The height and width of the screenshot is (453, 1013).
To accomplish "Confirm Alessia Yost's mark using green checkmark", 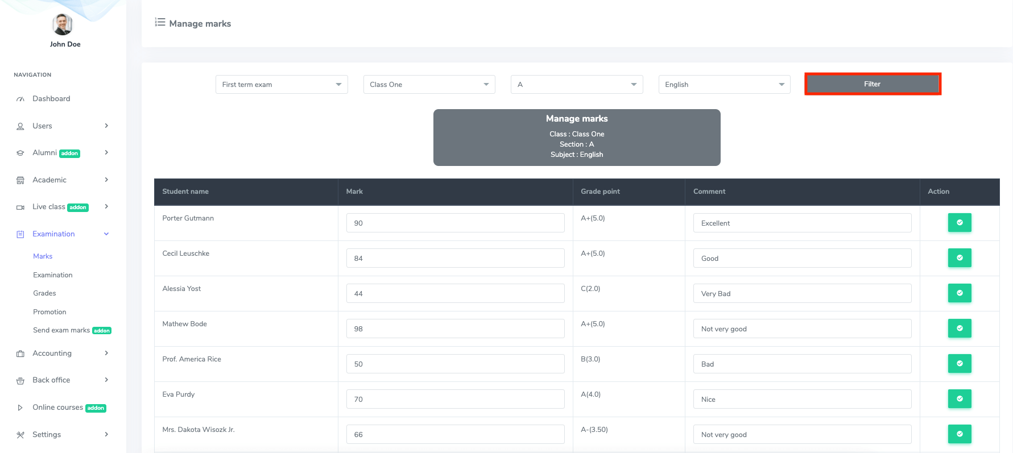I will click(959, 293).
